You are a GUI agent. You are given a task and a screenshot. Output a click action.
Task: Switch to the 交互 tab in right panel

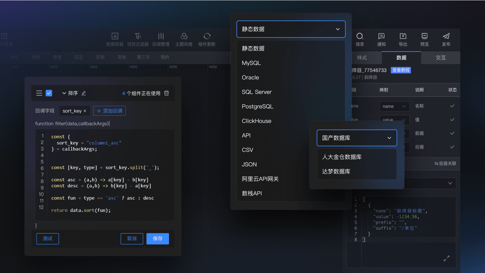pos(441,58)
